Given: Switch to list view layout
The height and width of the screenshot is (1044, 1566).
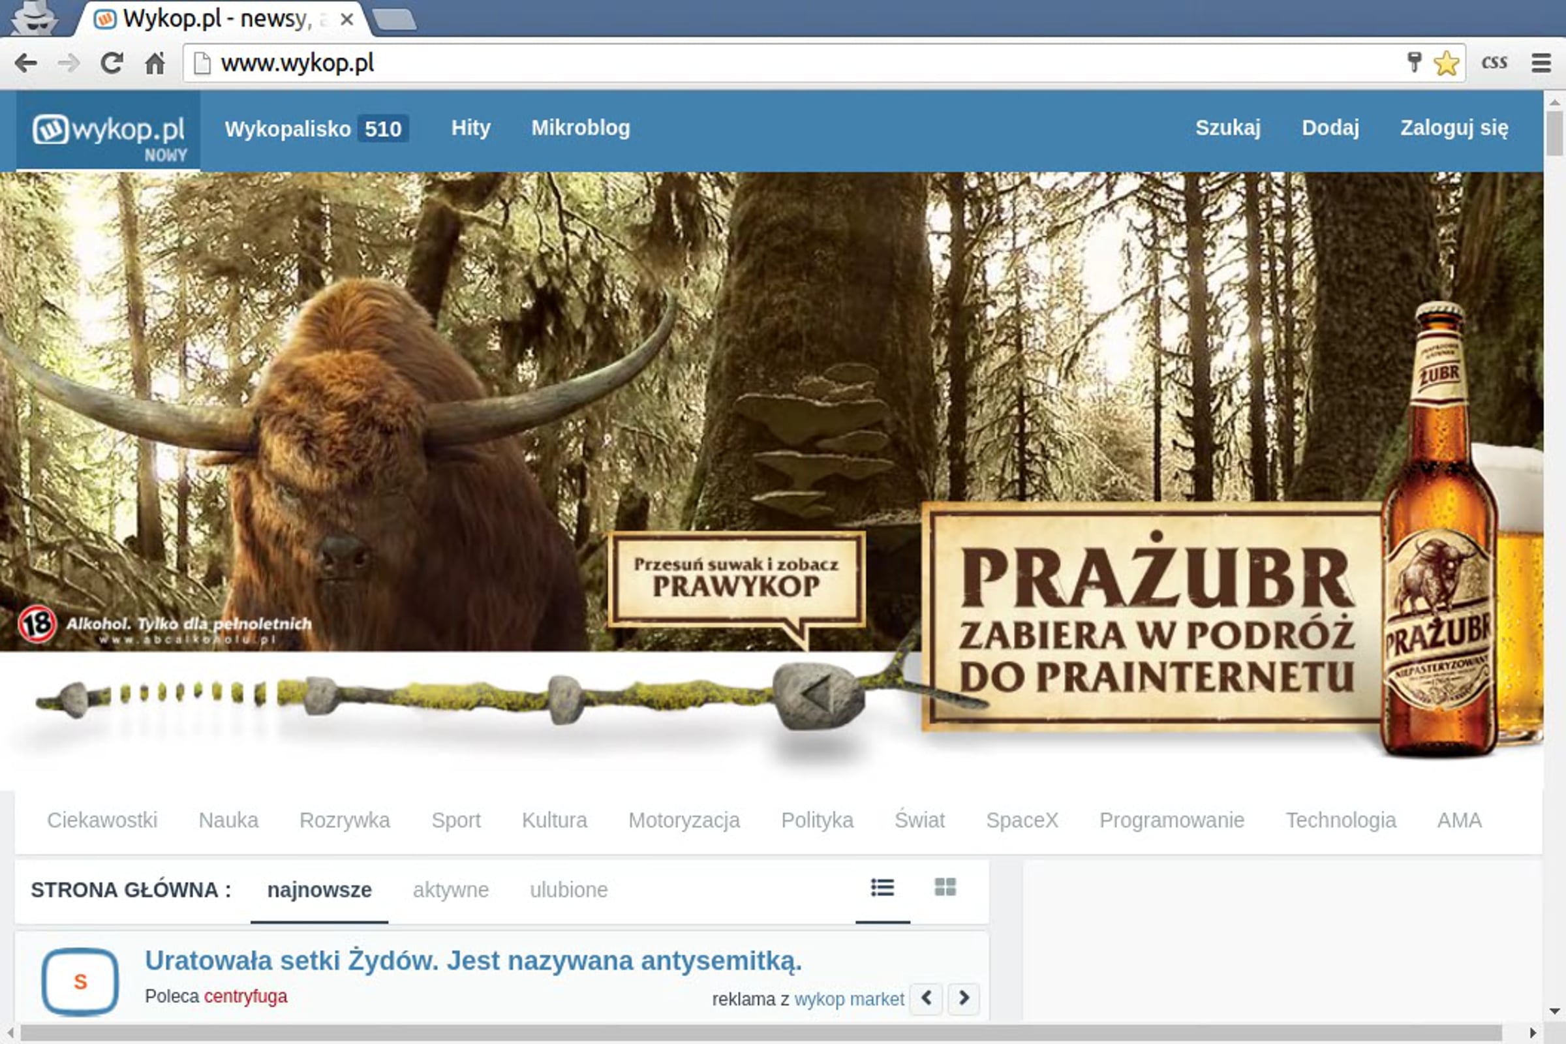Looking at the screenshot, I should pyautogui.click(x=882, y=887).
